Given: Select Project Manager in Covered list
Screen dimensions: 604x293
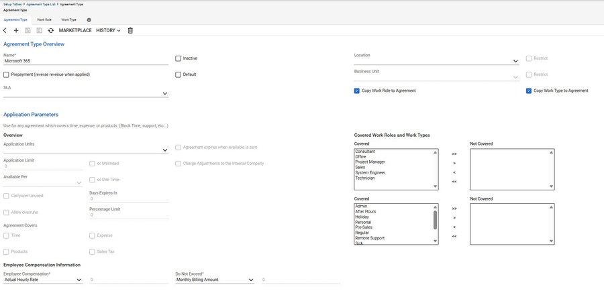Looking at the screenshot, I should [x=370, y=162].
